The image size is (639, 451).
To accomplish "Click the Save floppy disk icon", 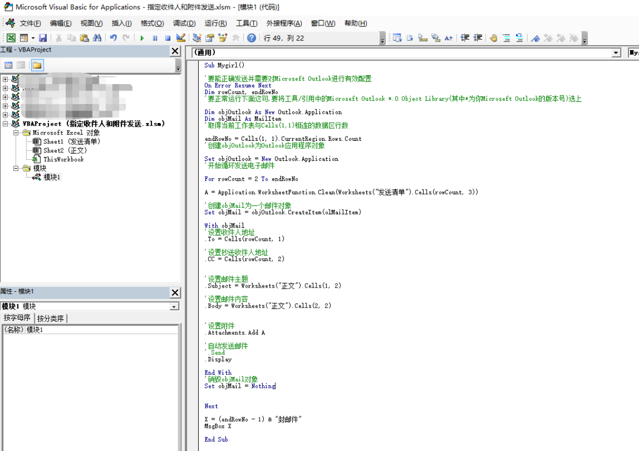I will [43, 38].
